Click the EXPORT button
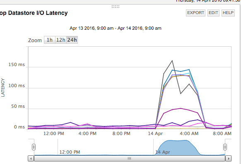241x164 pixels. pyautogui.click(x=196, y=13)
